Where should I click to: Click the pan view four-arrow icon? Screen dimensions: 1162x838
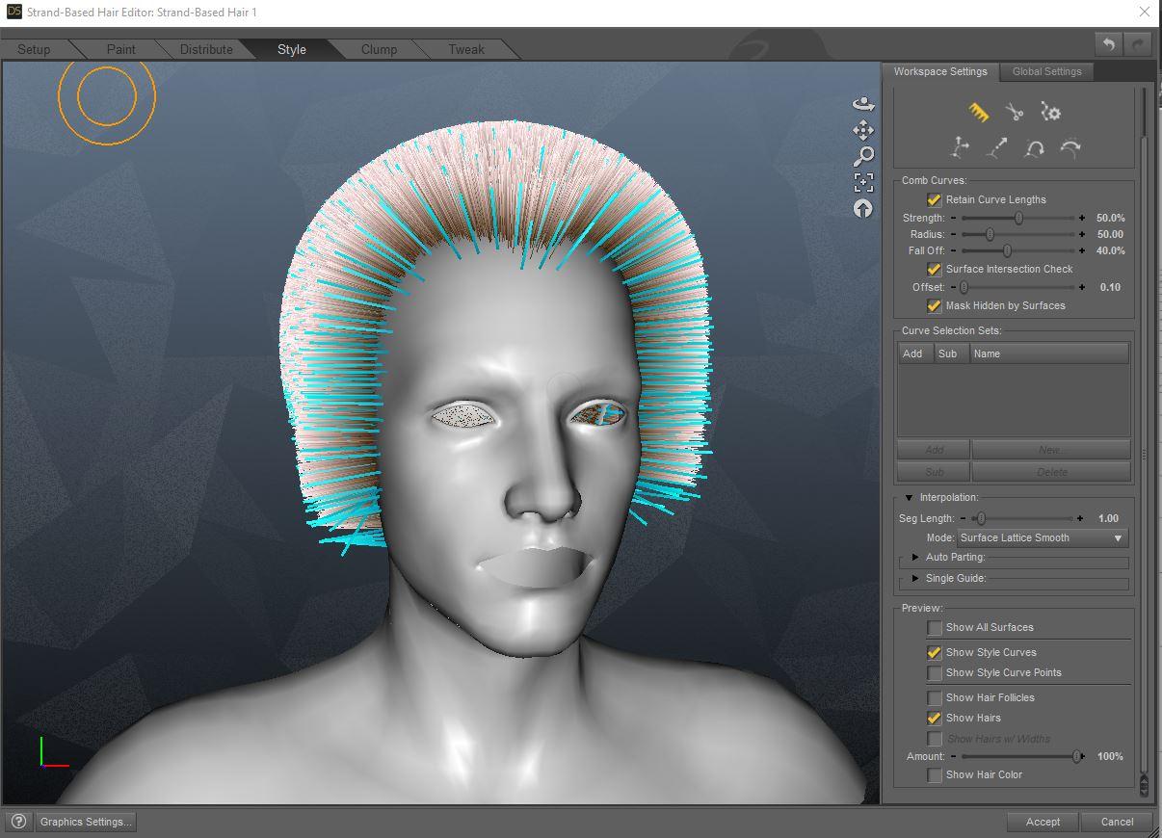863,130
